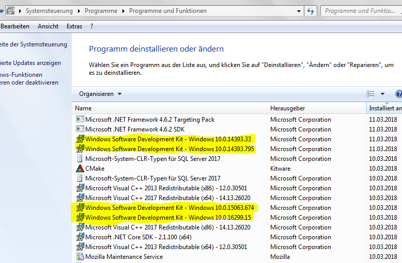Click icon of Visual C++ 2013 Redistributable (x64)

80,247
